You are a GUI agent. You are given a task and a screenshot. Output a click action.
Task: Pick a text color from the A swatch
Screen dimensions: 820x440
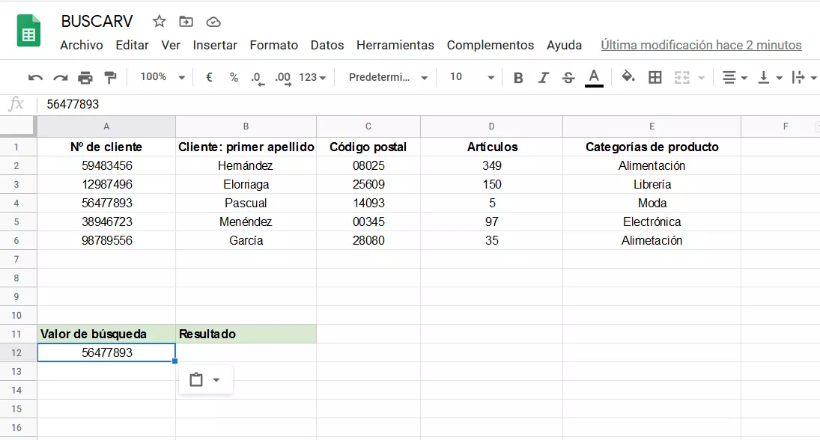593,76
